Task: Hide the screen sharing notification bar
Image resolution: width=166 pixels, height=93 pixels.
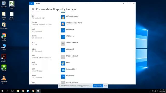Action: click(106, 86)
